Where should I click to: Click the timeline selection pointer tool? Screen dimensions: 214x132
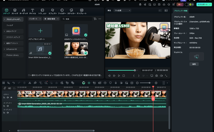9,83
